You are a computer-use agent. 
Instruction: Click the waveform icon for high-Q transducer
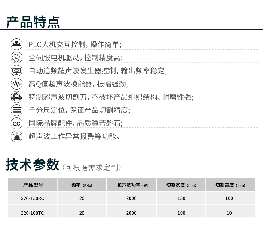[16, 84]
